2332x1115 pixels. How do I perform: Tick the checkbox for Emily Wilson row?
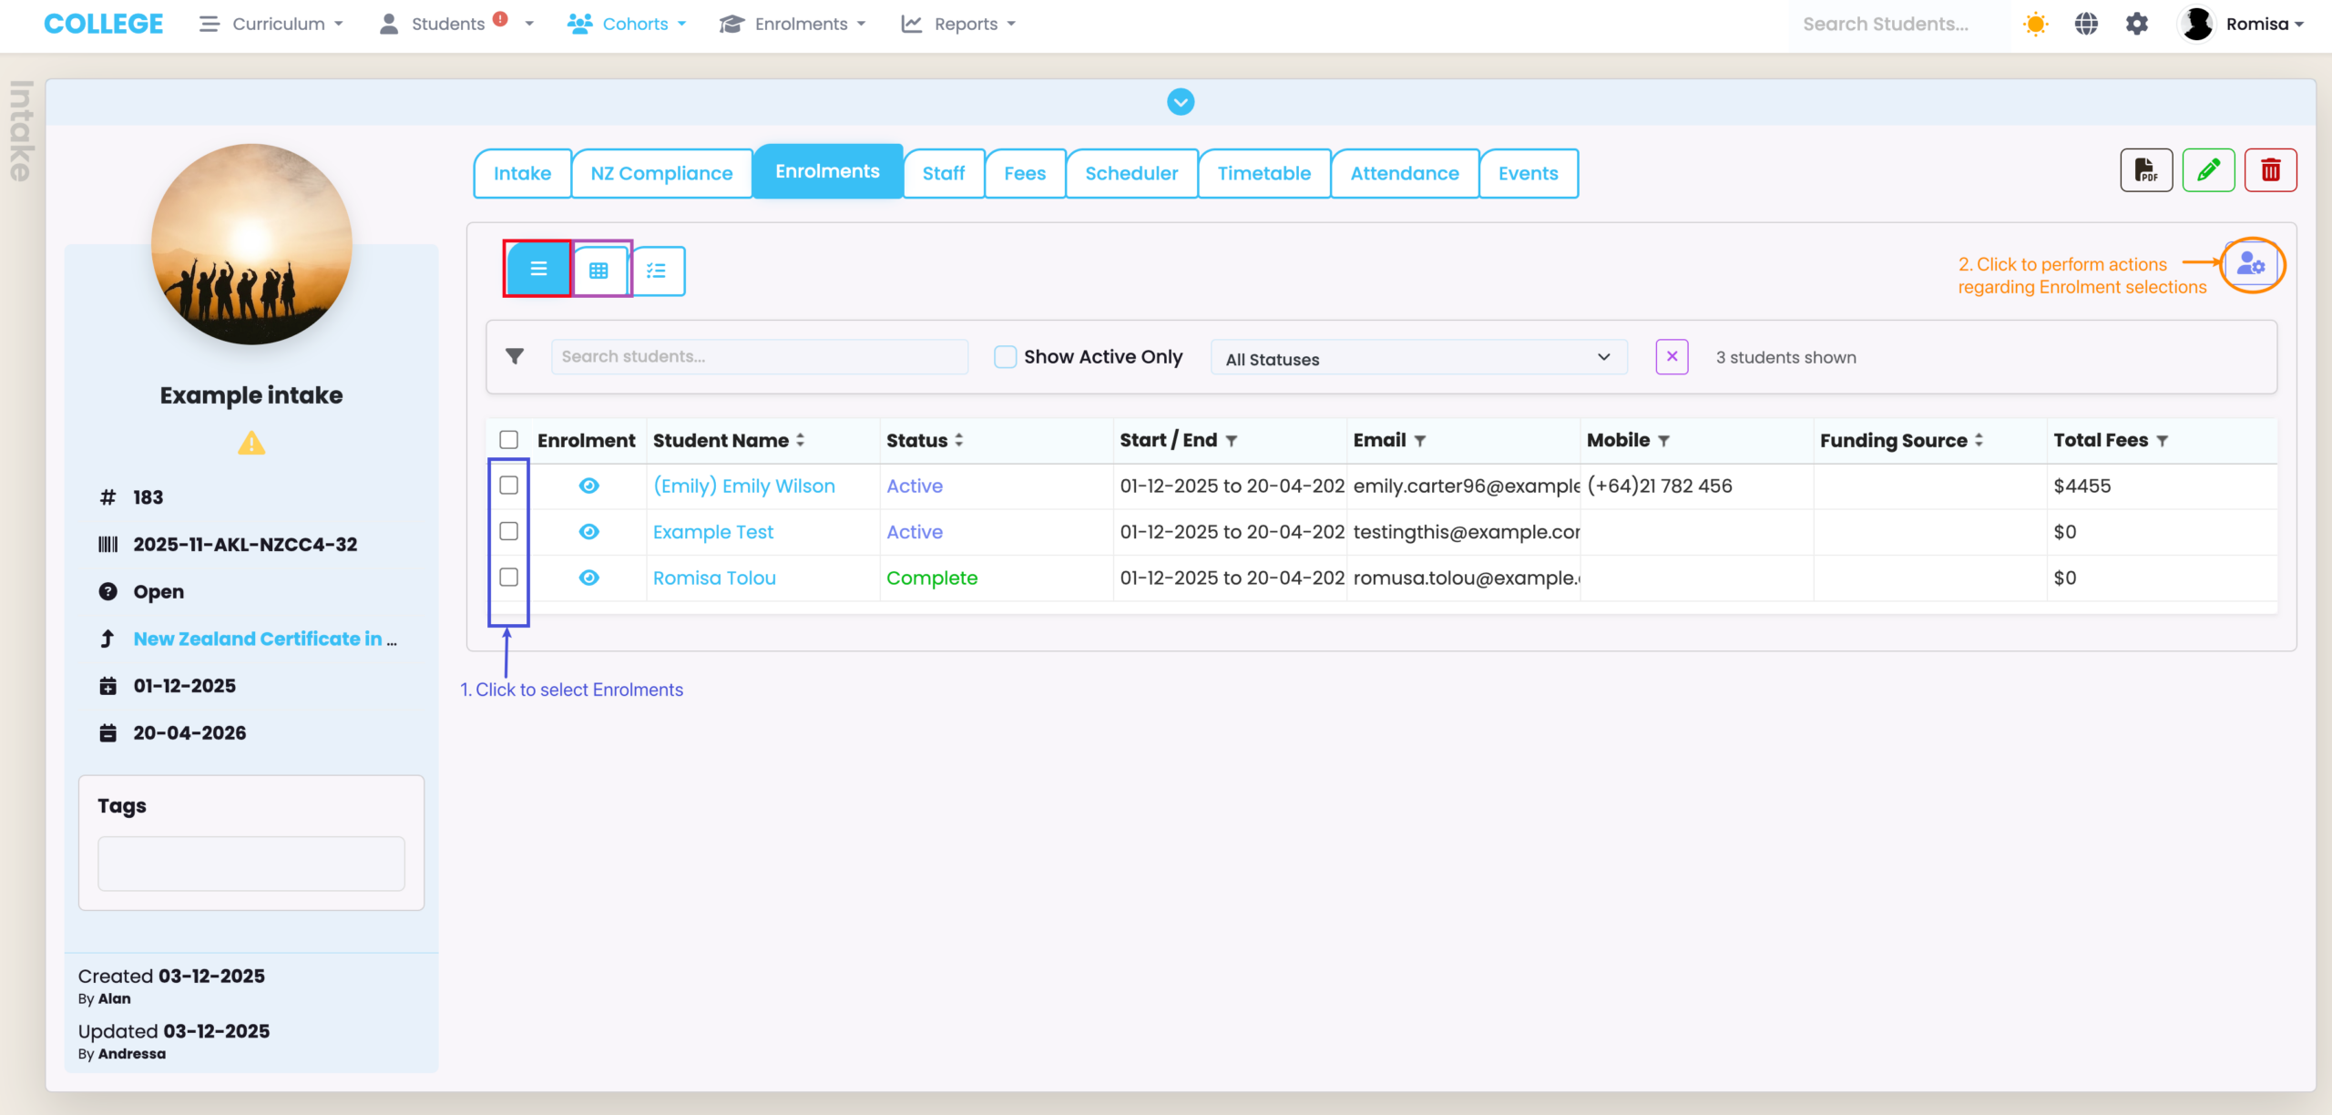point(509,486)
